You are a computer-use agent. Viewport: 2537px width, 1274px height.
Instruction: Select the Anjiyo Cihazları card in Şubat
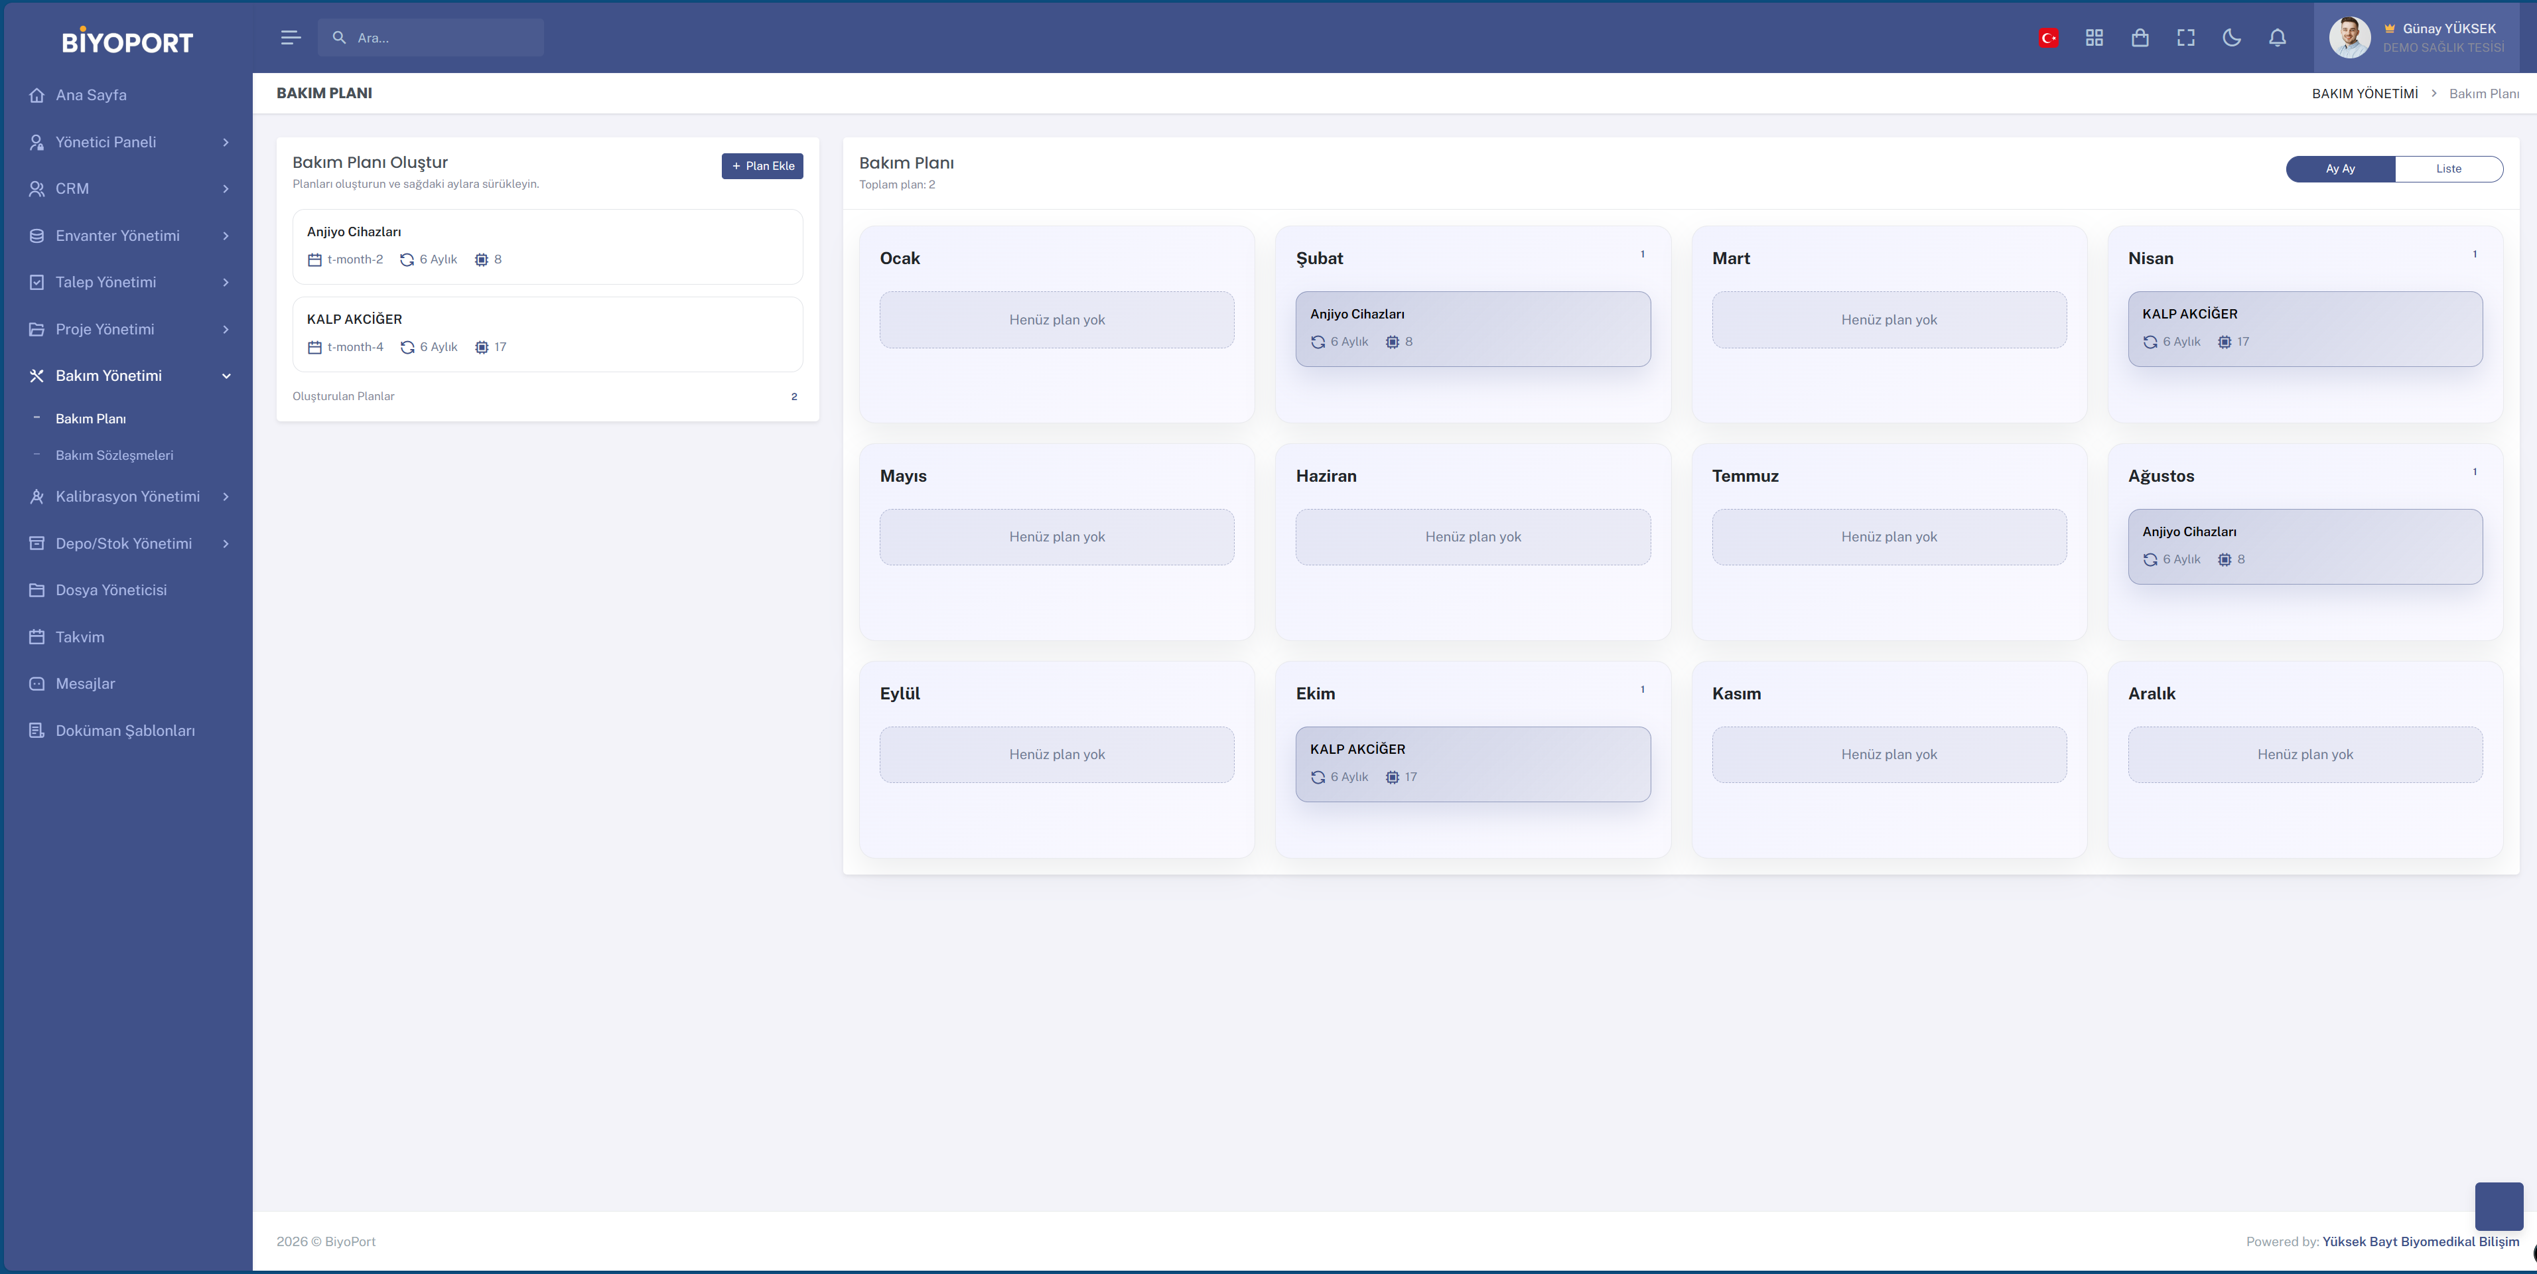point(1472,328)
